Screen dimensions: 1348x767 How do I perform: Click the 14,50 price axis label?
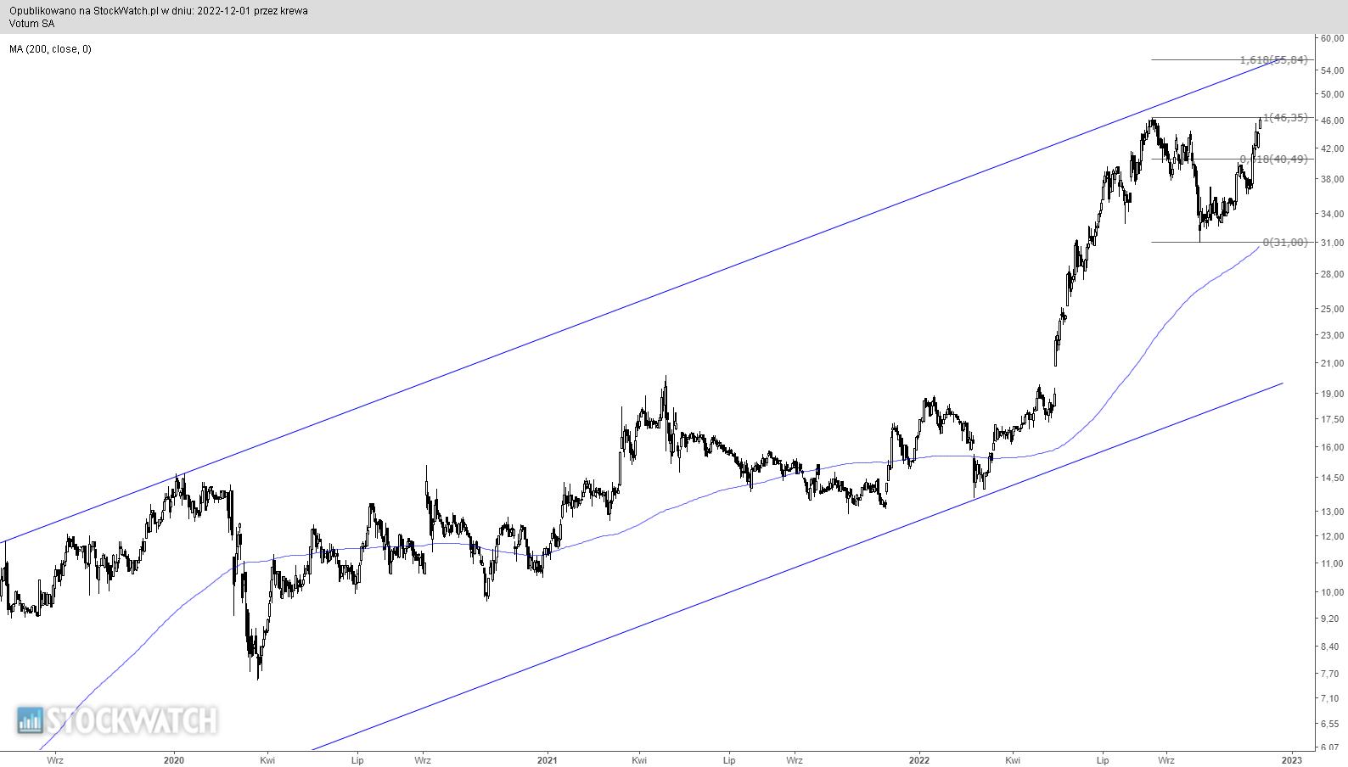pos(1332,479)
